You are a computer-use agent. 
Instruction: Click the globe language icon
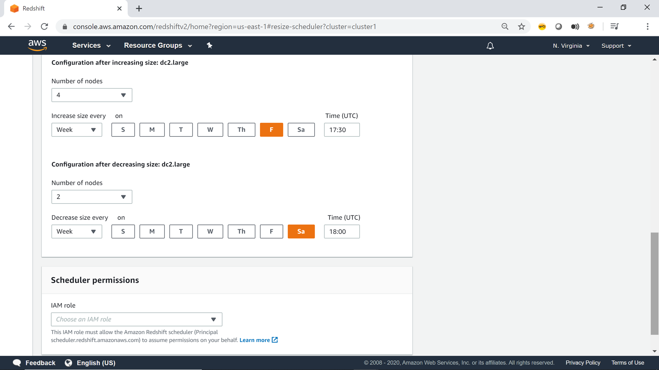click(69, 363)
